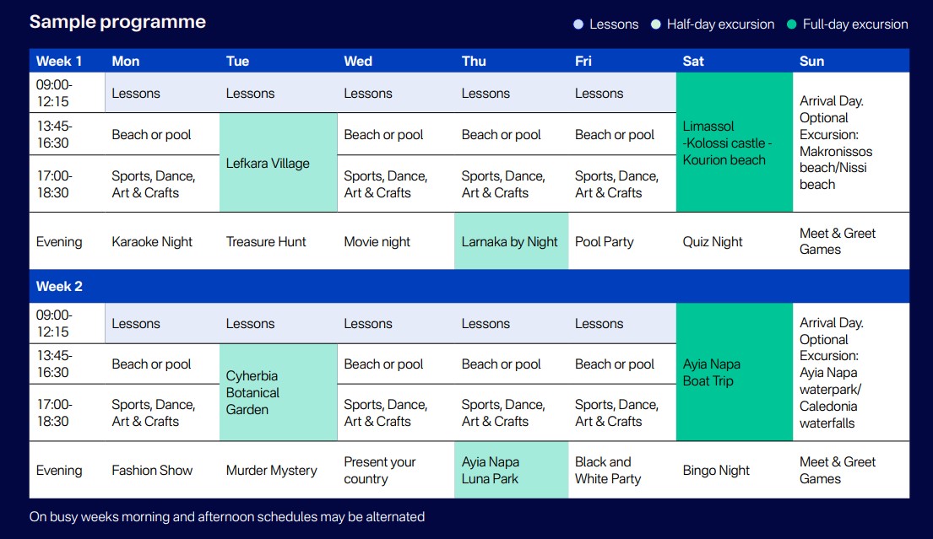Open the Larnaka by Night cell
The height and width of the screenshot is (539, 933).
511,241
